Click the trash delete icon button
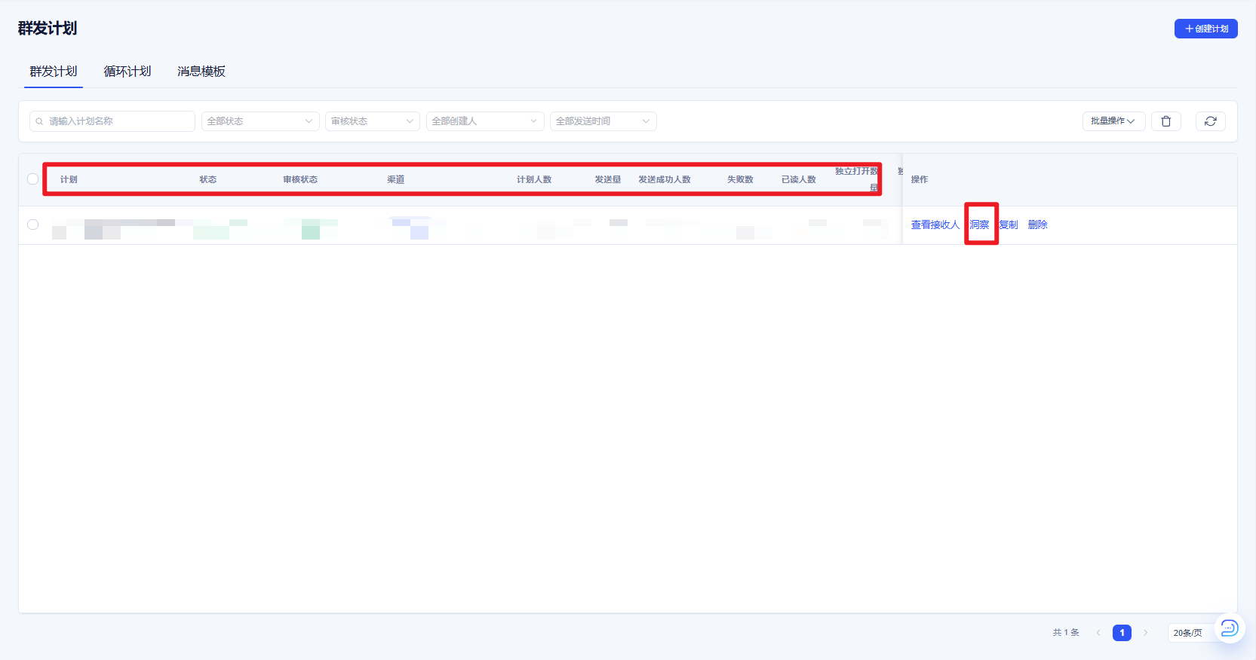Viewport: 1256px width, 660px height. pyautogui.click(x=1165, y=121)
